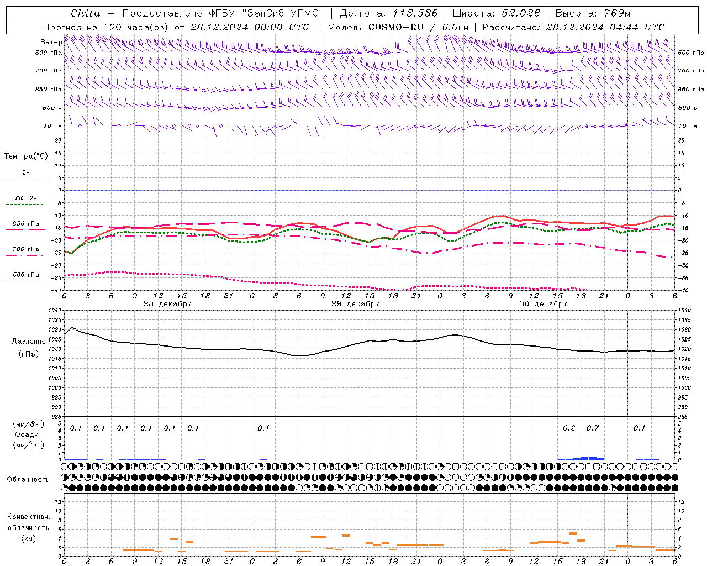Click the ФГБУ "ЗапСиб УГМС" provider text
707x566 pixels.
coord(267,13)
